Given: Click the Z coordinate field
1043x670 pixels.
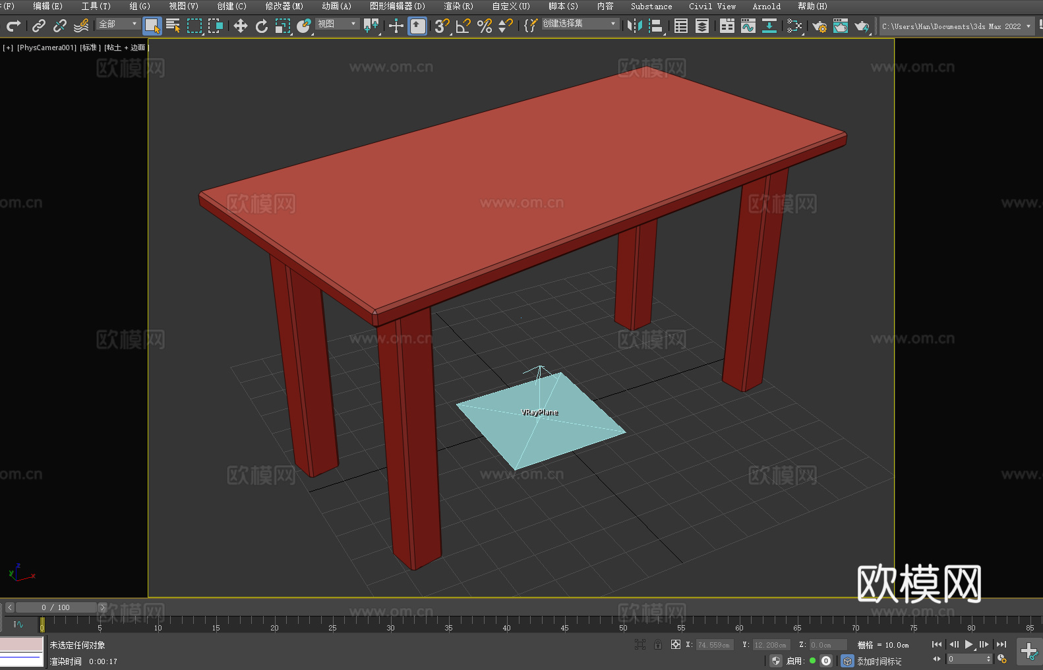Looking at the screenshot, I should 828,645.
